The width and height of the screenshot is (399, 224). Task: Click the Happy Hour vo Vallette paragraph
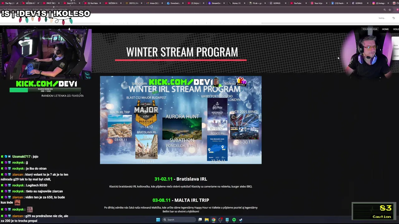(181, 209)
